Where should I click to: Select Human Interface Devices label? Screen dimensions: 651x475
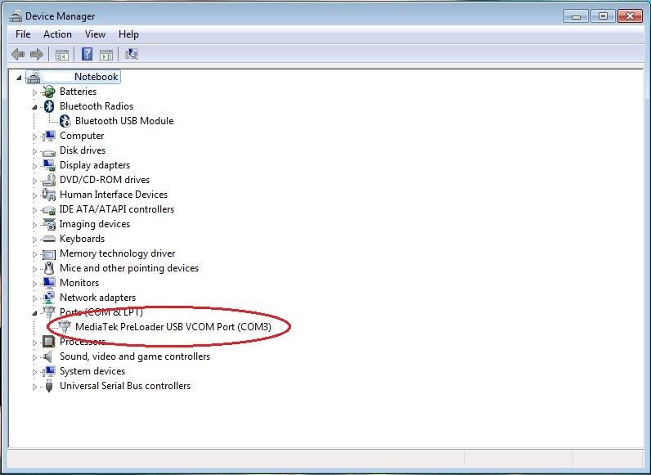(114, 195)
